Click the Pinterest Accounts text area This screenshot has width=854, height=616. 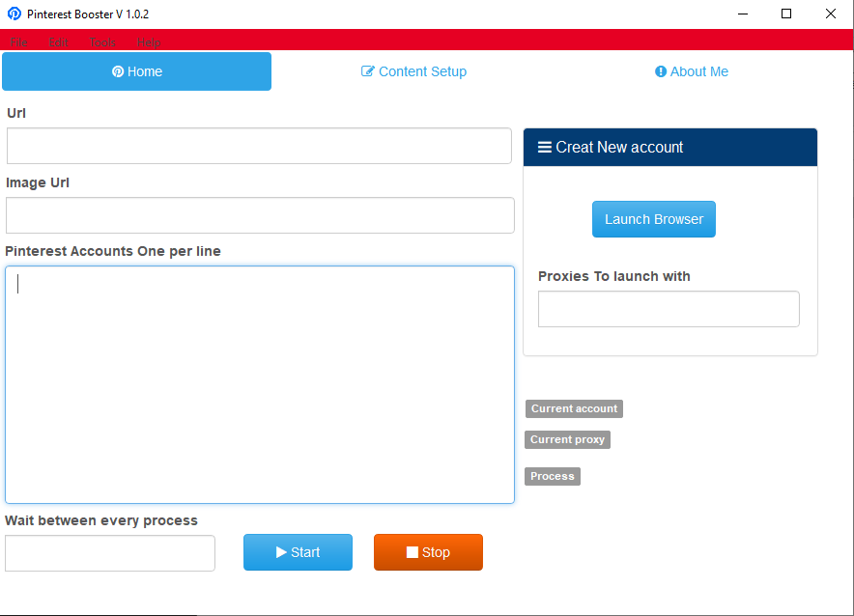click(259, 383)
